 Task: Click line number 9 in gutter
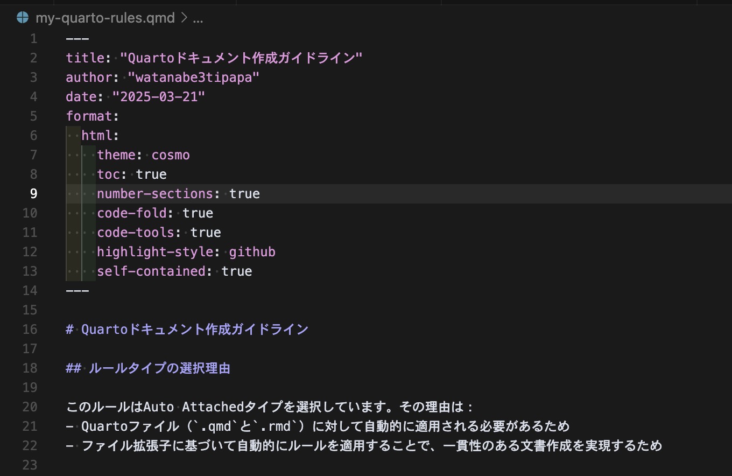pyautogui.click(x=33, y=194)
